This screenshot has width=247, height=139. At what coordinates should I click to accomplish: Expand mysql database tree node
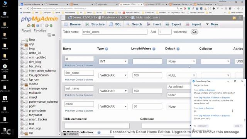(x=22, y=97)
